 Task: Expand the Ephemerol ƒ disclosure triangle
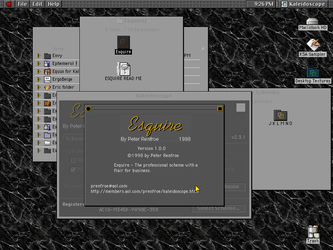coord(39,64)
